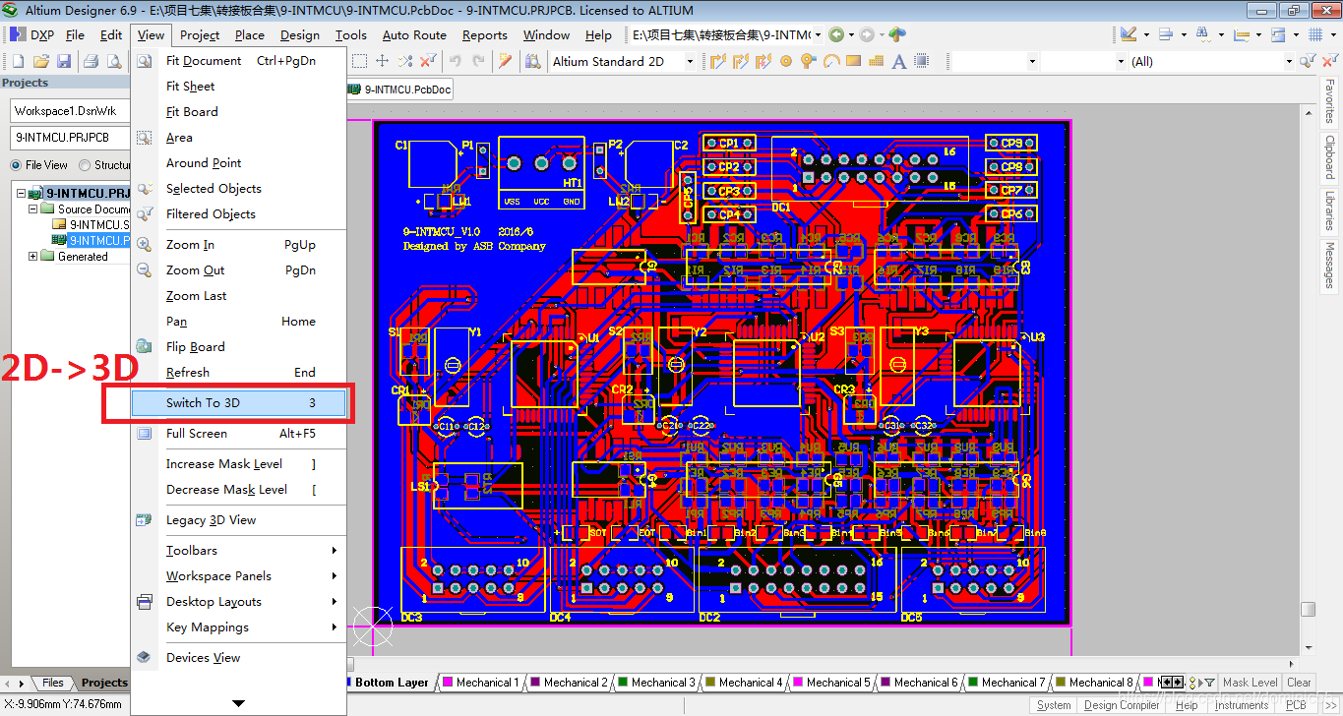
Task: Place a polygon pour
Action: click(877, 61)
